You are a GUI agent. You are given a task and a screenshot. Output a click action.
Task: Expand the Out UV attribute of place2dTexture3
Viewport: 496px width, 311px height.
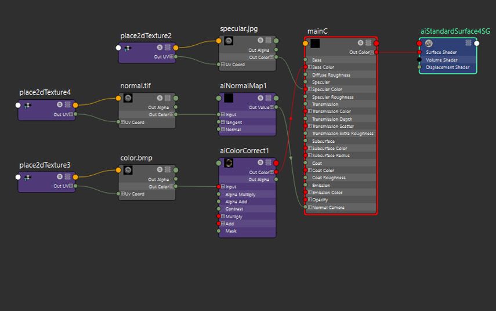click(x=73, y=186)
